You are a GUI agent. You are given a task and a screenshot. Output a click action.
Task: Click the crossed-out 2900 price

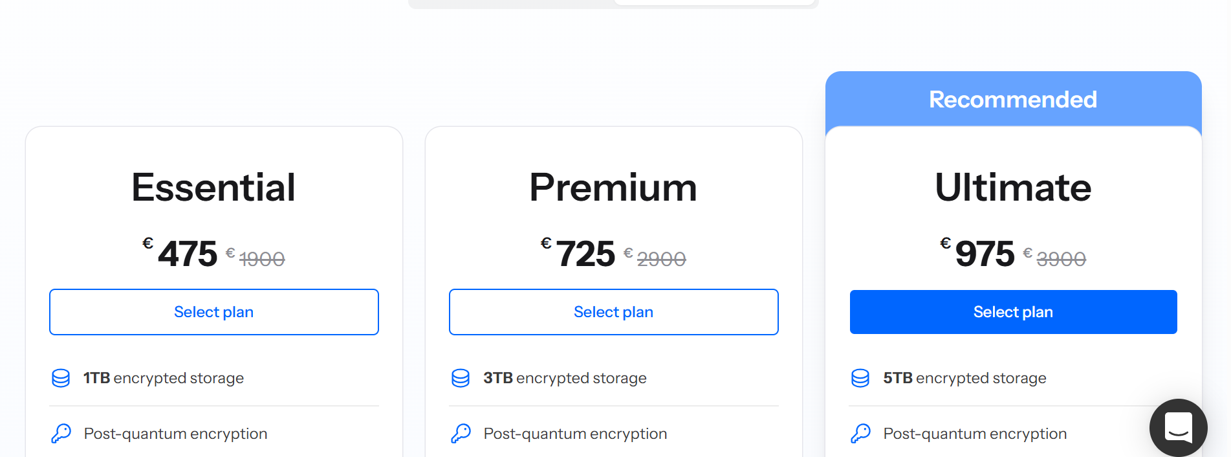pyautogui.click(x=661, y=258)
